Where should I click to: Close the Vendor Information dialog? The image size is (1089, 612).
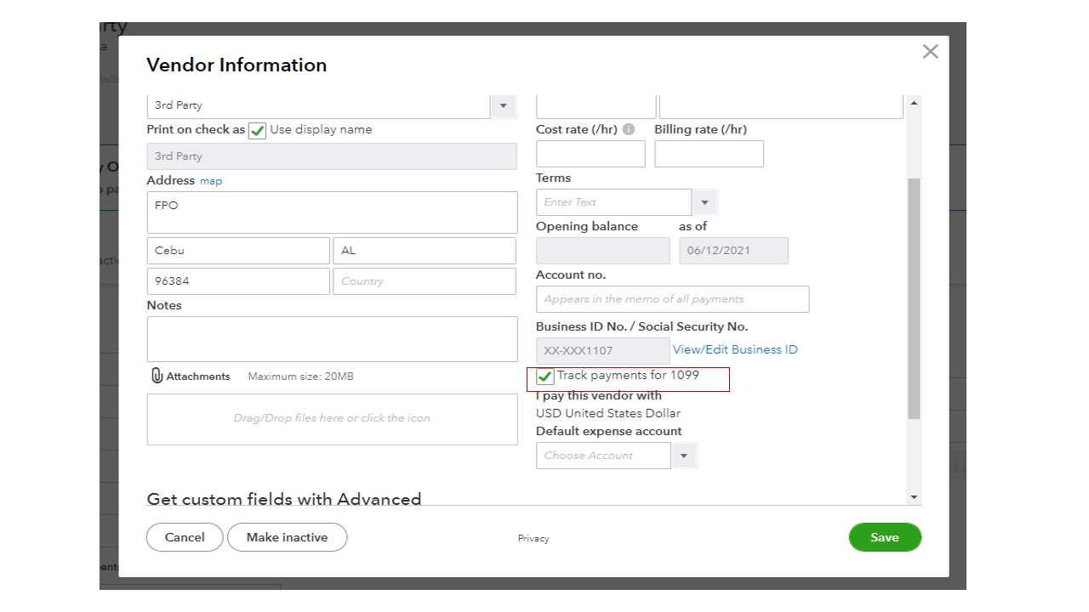[x=930, y=52]
